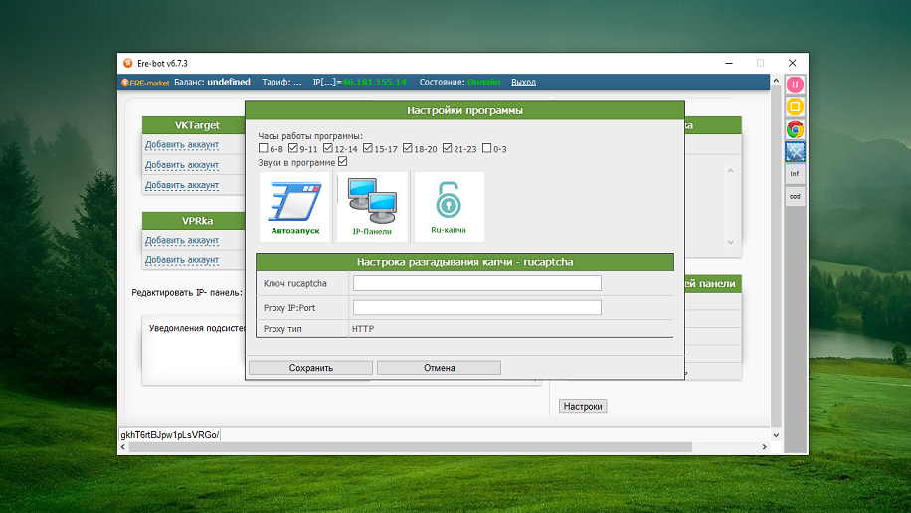
Task: Click the vertical scrollbar up arrow
Action: [x=776, y=81]
